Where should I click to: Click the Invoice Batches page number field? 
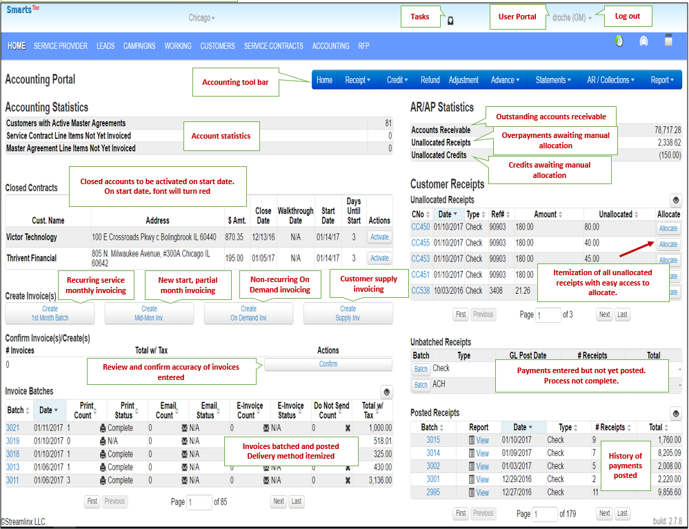pyautogui.click(x=199, y=502)
